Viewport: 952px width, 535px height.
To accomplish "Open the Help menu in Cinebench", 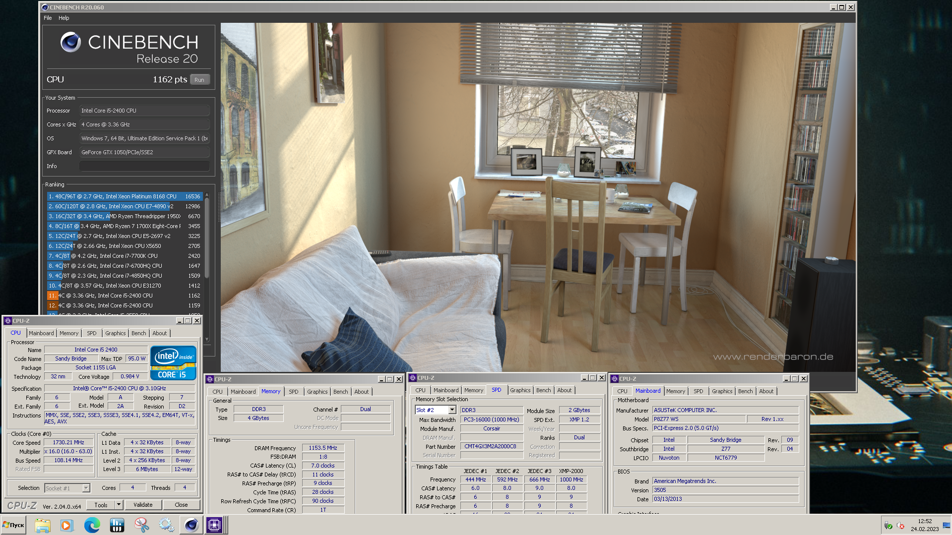I will (x=64, y=18).
